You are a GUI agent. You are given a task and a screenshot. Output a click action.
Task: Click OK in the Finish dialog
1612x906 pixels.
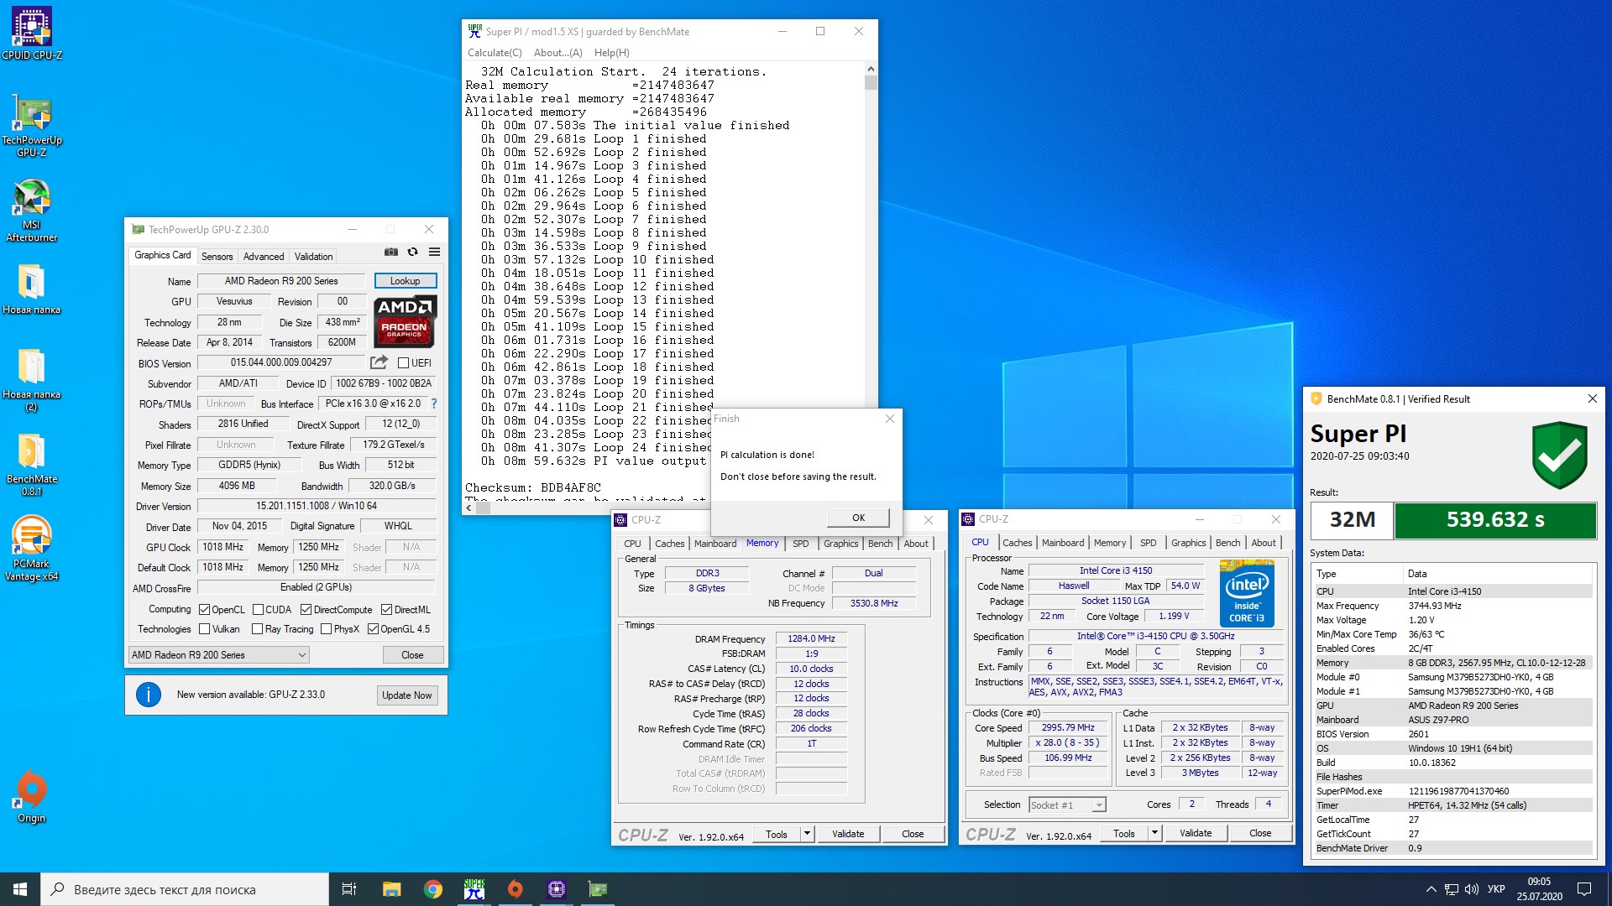pyautogui.click(x=858, y=518)
